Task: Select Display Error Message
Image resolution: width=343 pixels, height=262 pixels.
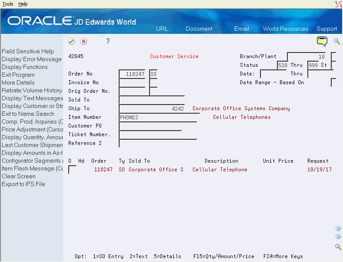Action: (x=32, y=59)
